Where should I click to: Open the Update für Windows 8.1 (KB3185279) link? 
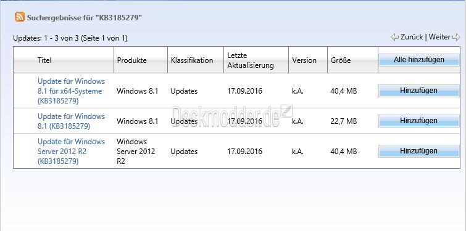pyautogui.click(x=72, y=121)
